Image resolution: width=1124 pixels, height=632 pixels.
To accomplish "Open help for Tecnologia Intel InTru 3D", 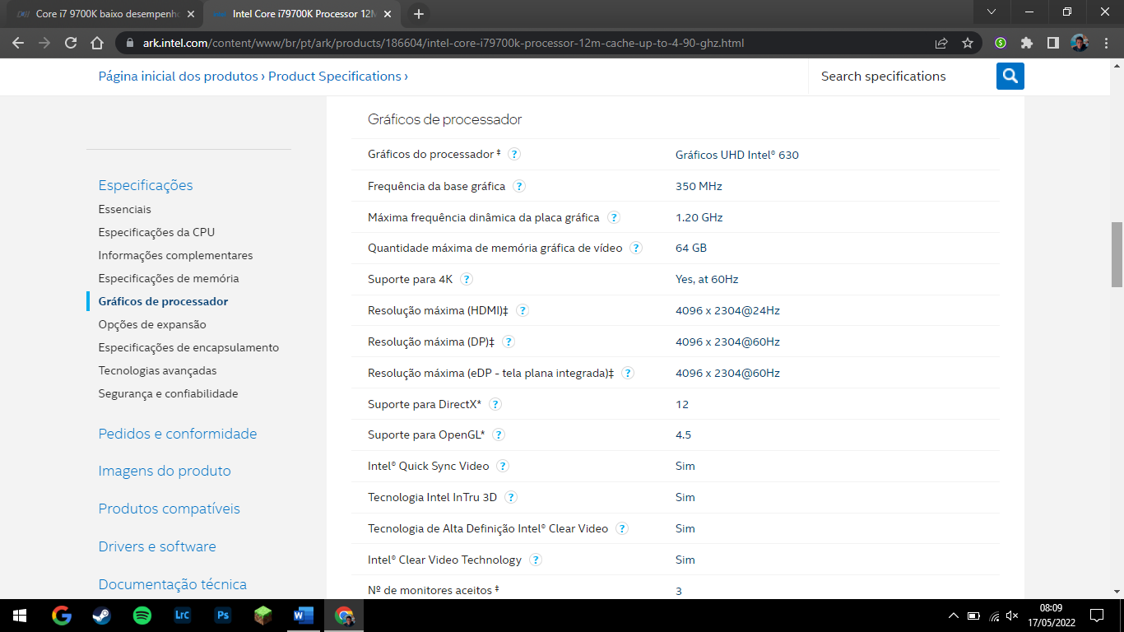I will [511, 497].
